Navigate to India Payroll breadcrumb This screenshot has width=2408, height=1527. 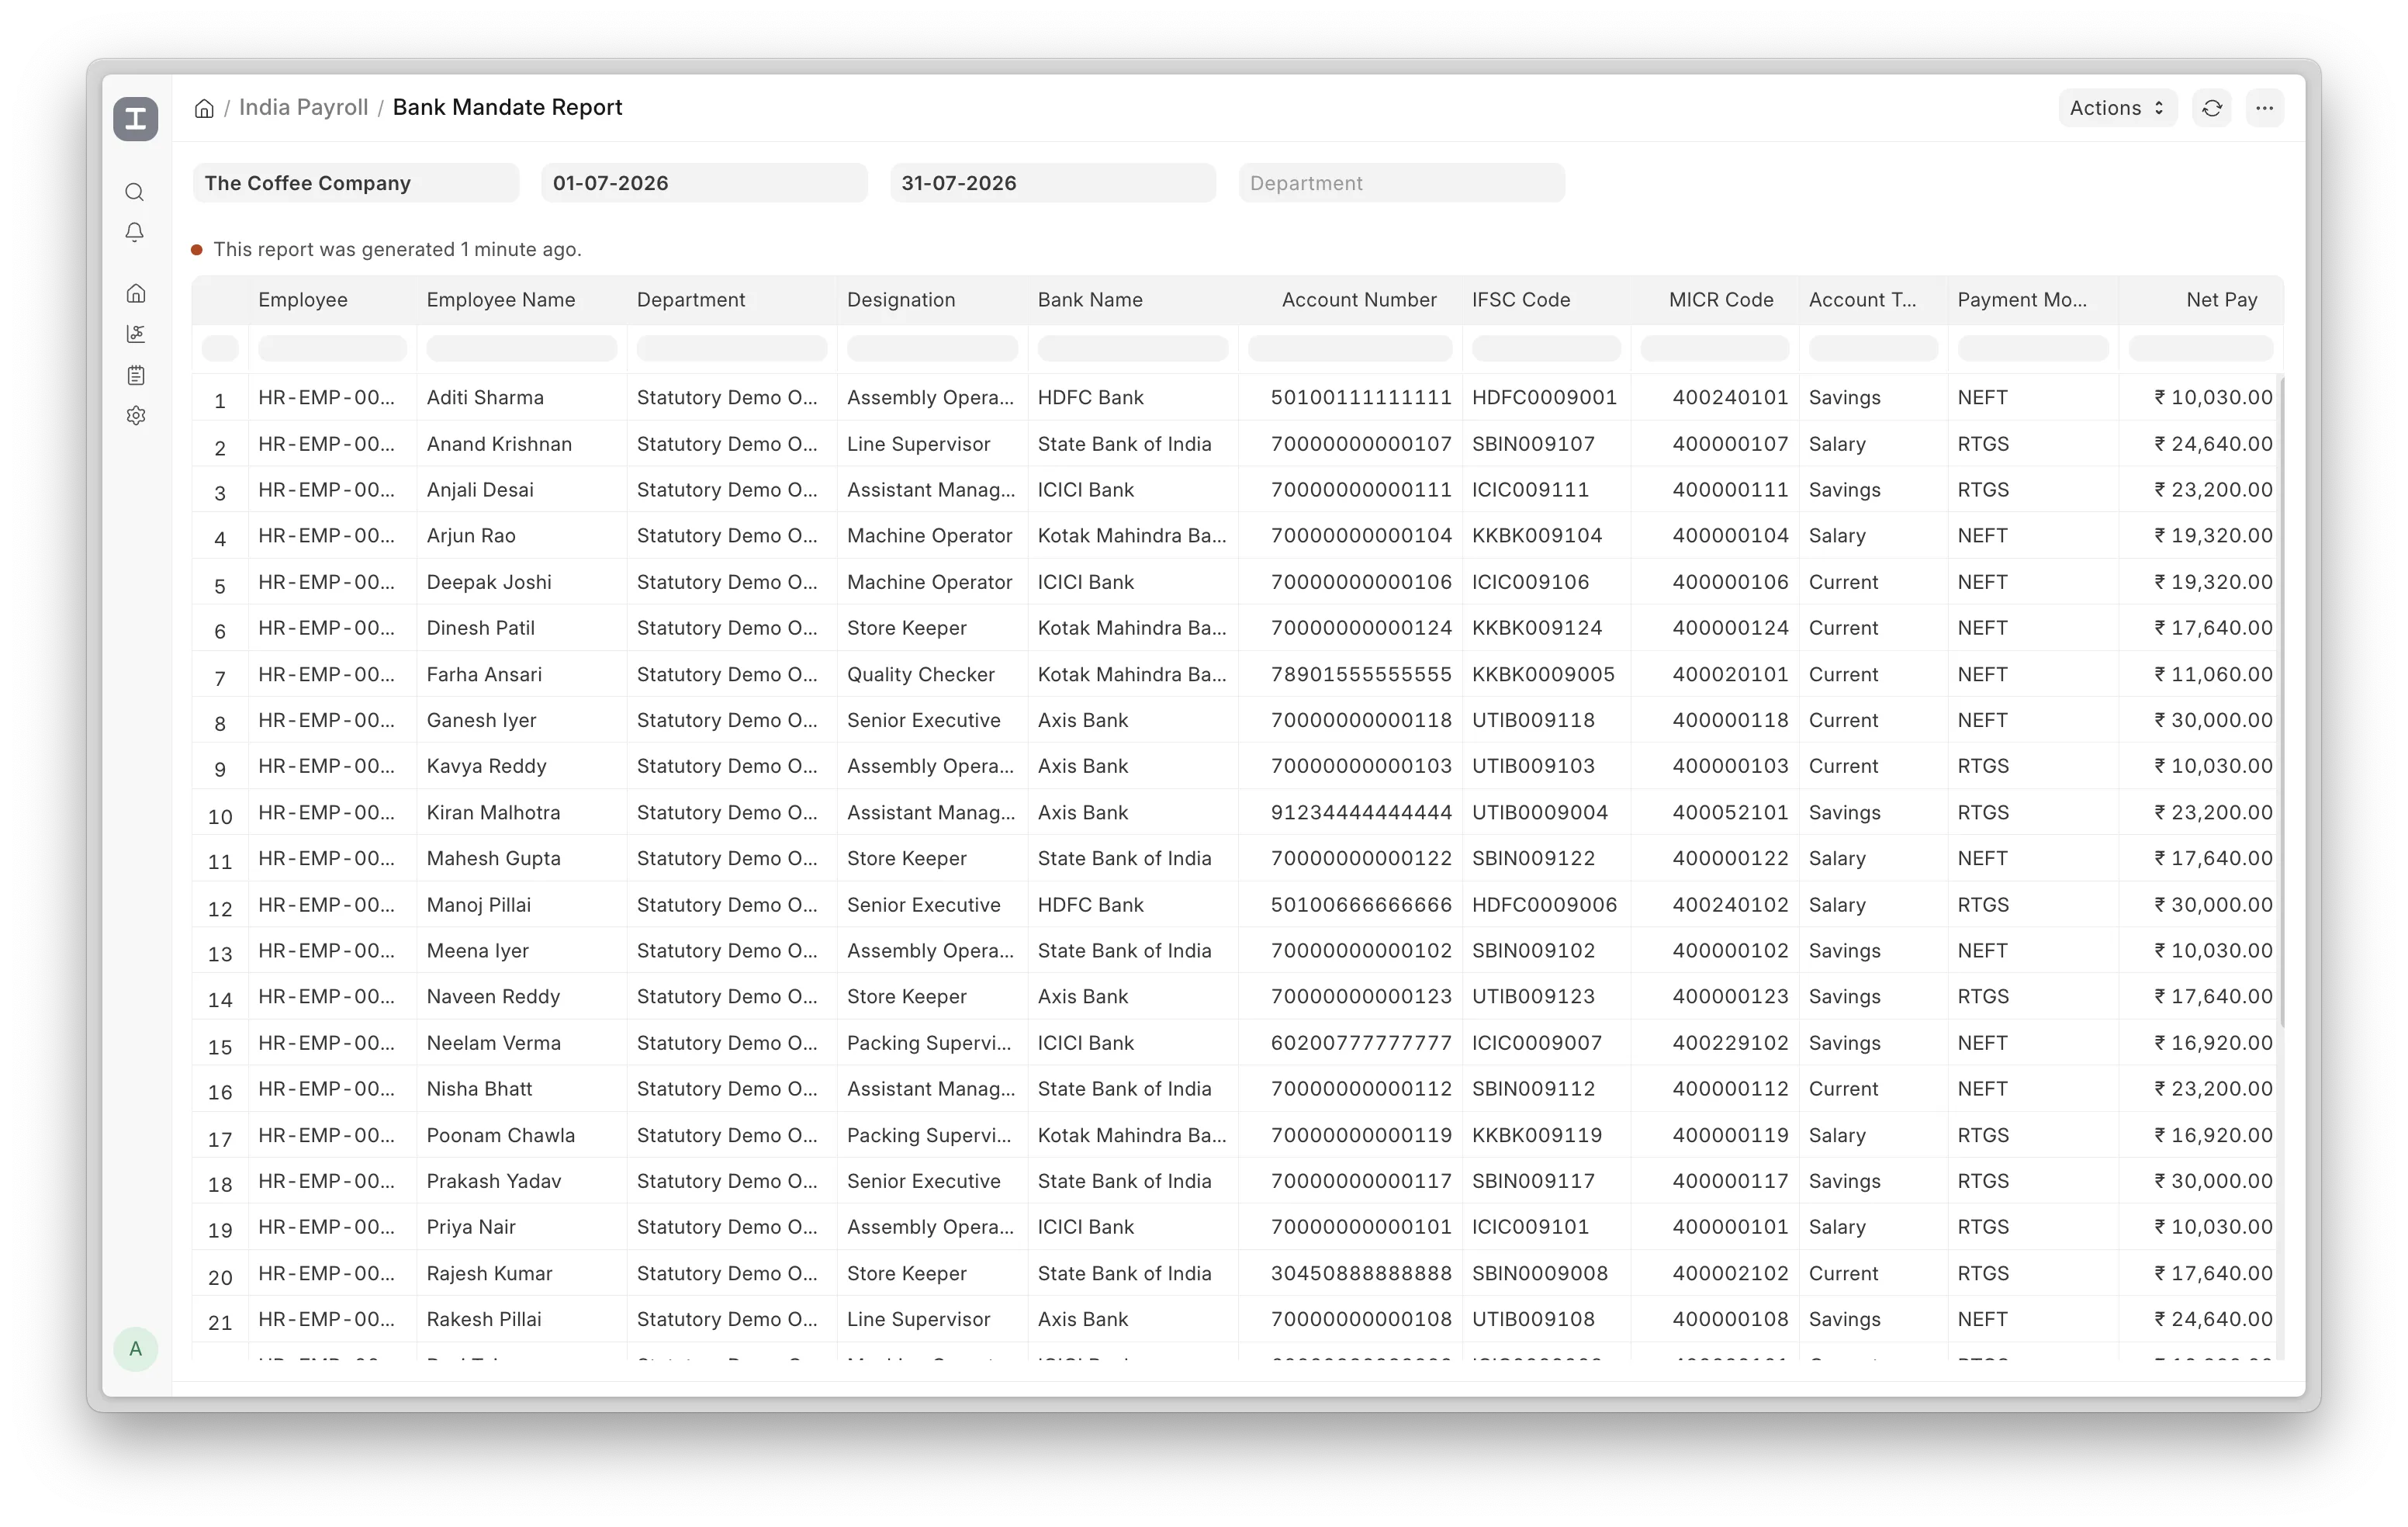[303, 108]
